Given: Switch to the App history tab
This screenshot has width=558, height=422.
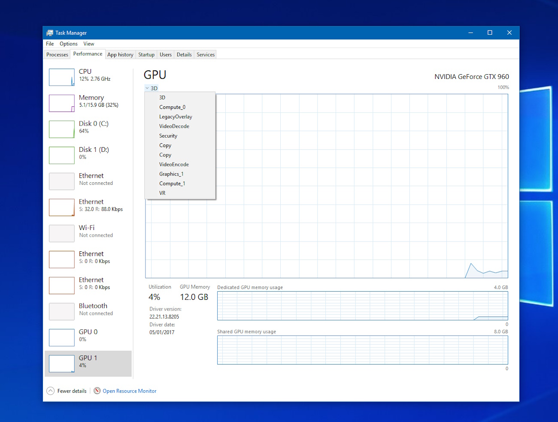Looking at the screenshot, I should tap(120, 54).
